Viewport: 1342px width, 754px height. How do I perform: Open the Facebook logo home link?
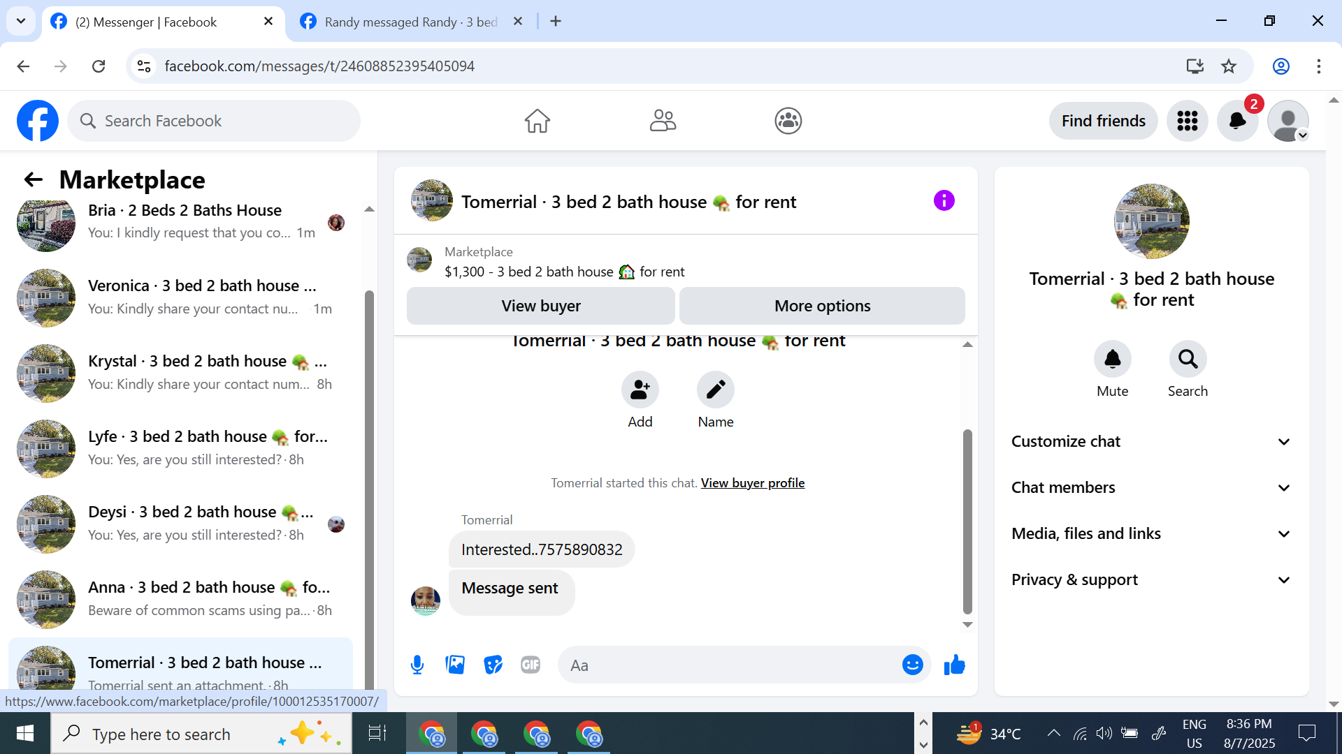click(38, 121)
